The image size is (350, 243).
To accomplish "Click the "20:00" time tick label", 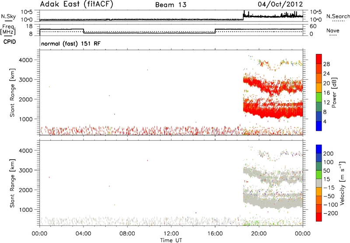I will (x=259, y=234).
